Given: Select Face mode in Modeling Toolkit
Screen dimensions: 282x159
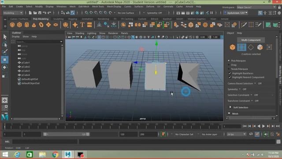Looking at the screenshot, I should (x=260, y=47).
